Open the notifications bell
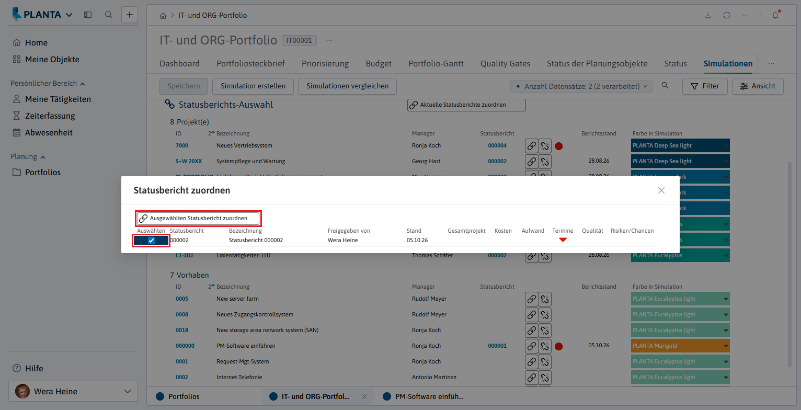801x410 pixels. coord(775,15)
